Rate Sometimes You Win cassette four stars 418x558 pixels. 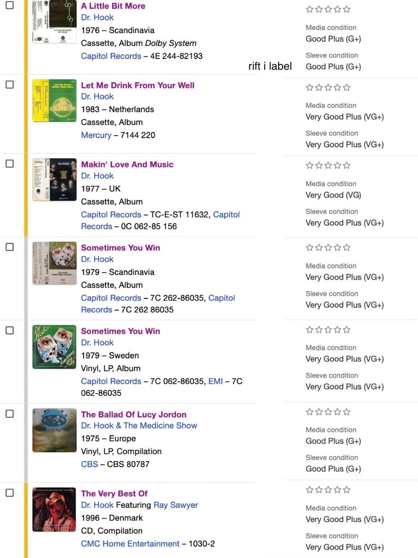(337, 247)
